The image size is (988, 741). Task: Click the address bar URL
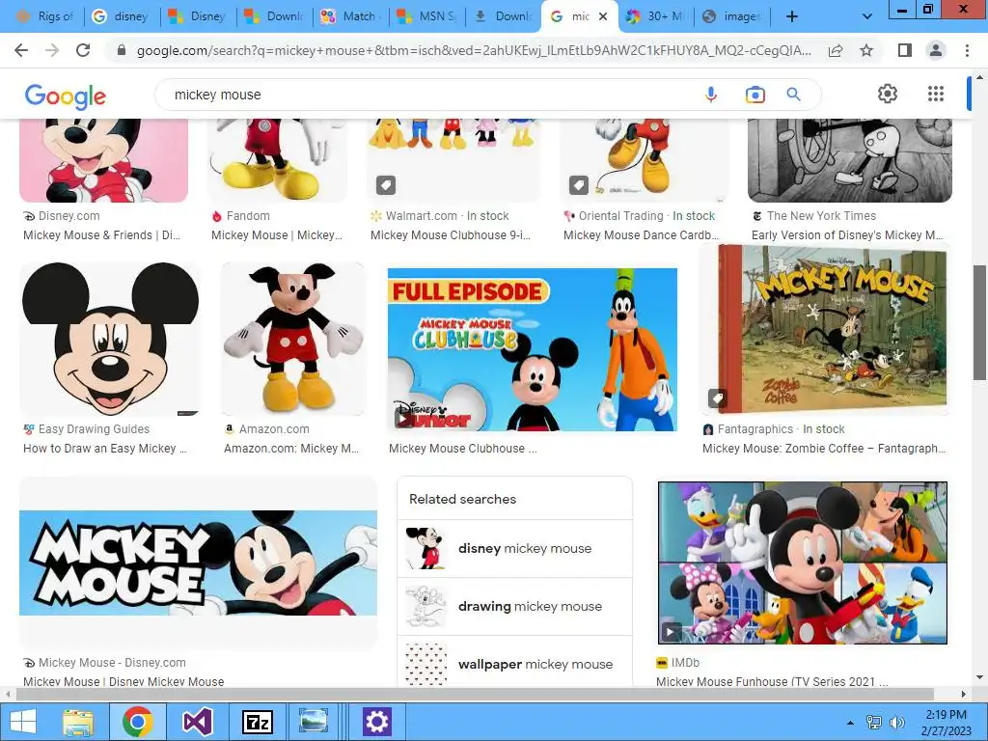[x=474, y=50]
